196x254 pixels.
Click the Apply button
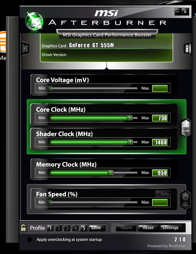[x=126, y=228]
